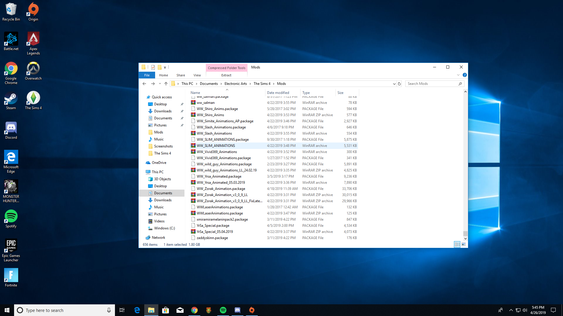Open Explorer help question mark icon

point(464,75)
